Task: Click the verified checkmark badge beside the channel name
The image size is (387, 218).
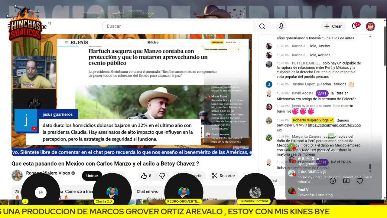Action: (73, 173)
